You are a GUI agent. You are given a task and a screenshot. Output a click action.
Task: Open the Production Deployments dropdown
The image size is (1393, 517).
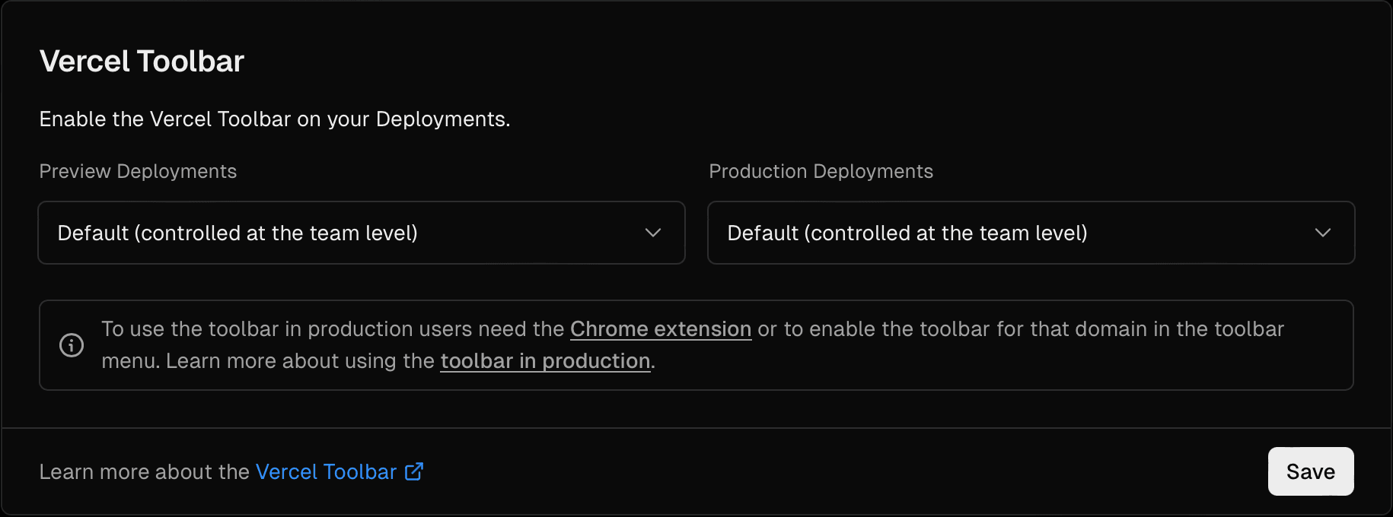click(x=1031, y=233)
